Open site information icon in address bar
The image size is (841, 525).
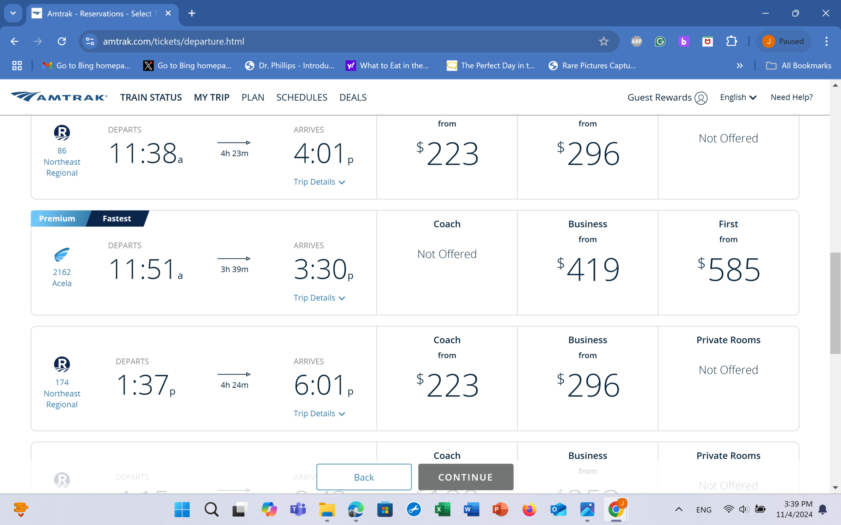tap(90, 41)
